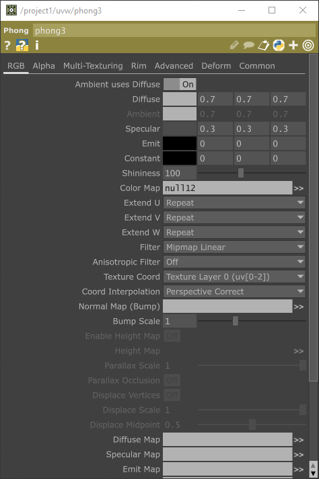Show operator info via the i icon
This screenshot has height=479, width=319.
pos(37,46)
